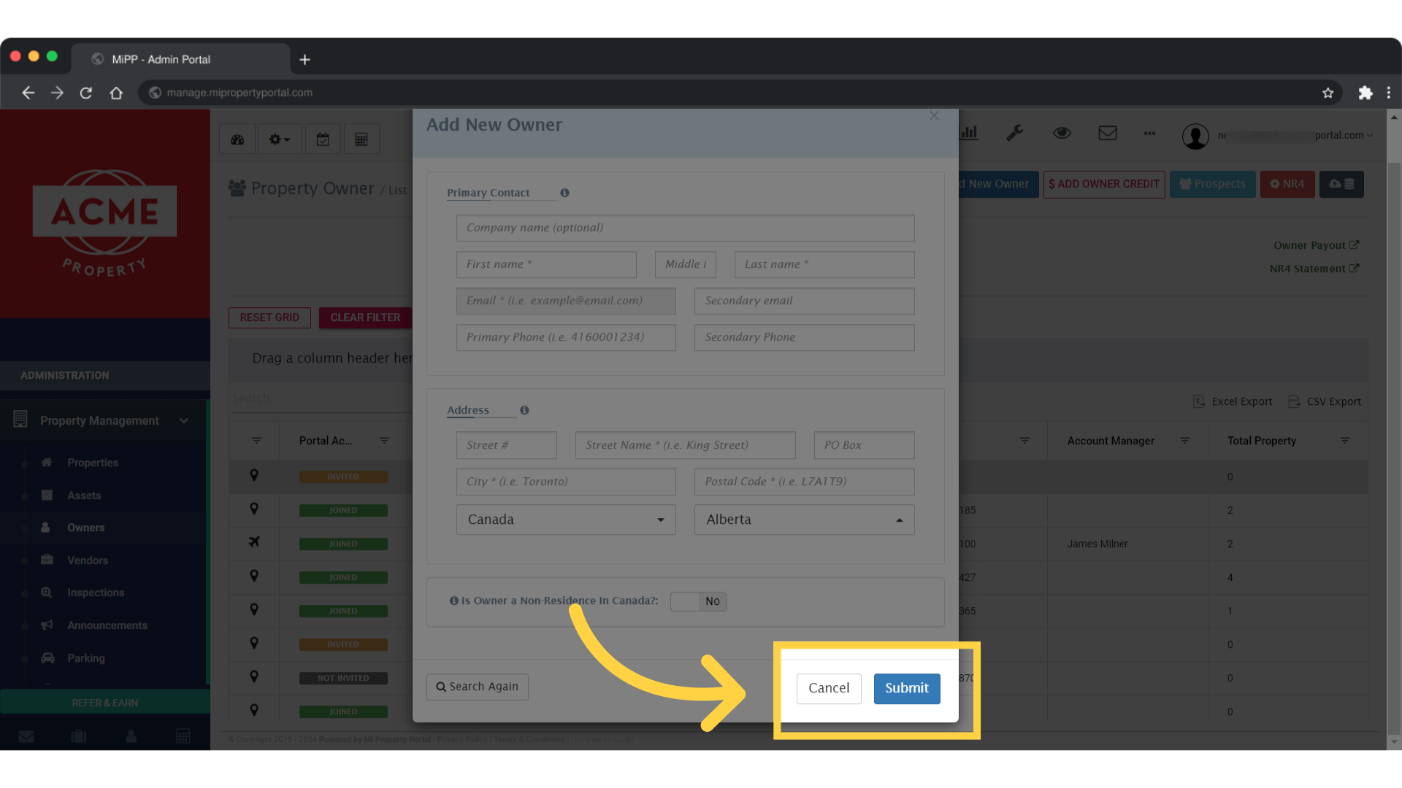
Task: Focus the Primary Phone field
Action: (566, 337)
